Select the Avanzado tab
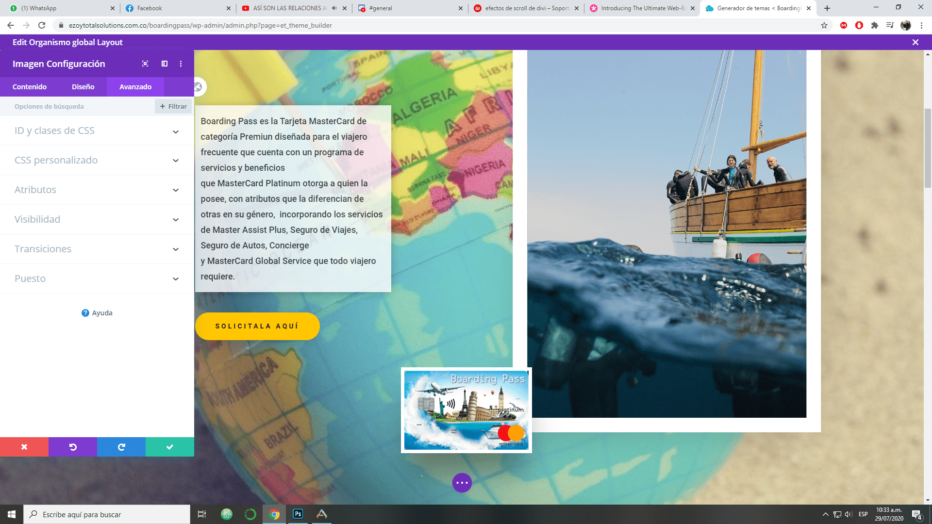Screen dimensions: 932x524 click(135, 87)
